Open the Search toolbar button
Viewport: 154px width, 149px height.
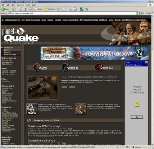[38, 9]
